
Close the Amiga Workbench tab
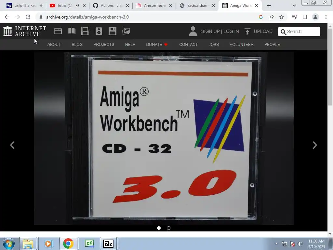[x=257, y=6]
